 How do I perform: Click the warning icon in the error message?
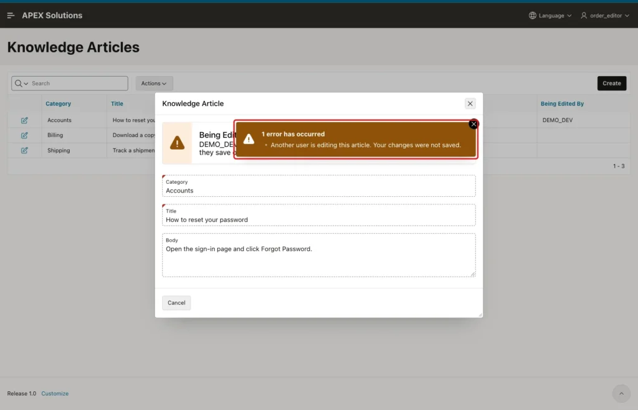pos(249,139)
